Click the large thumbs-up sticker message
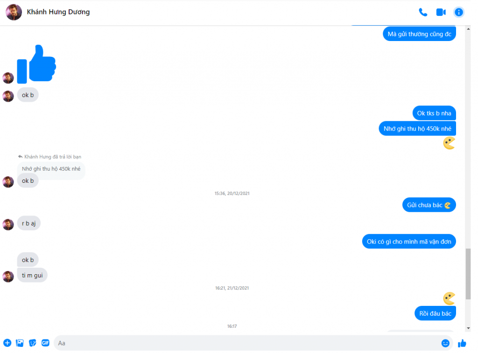 point(36,64)
